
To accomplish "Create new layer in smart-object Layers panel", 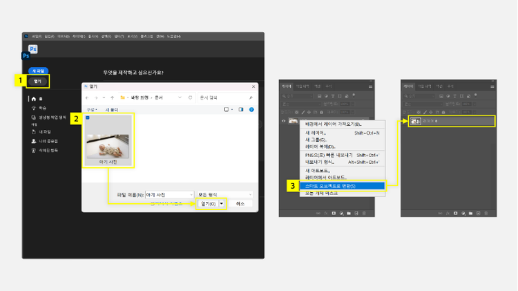I will pos(479,214).
